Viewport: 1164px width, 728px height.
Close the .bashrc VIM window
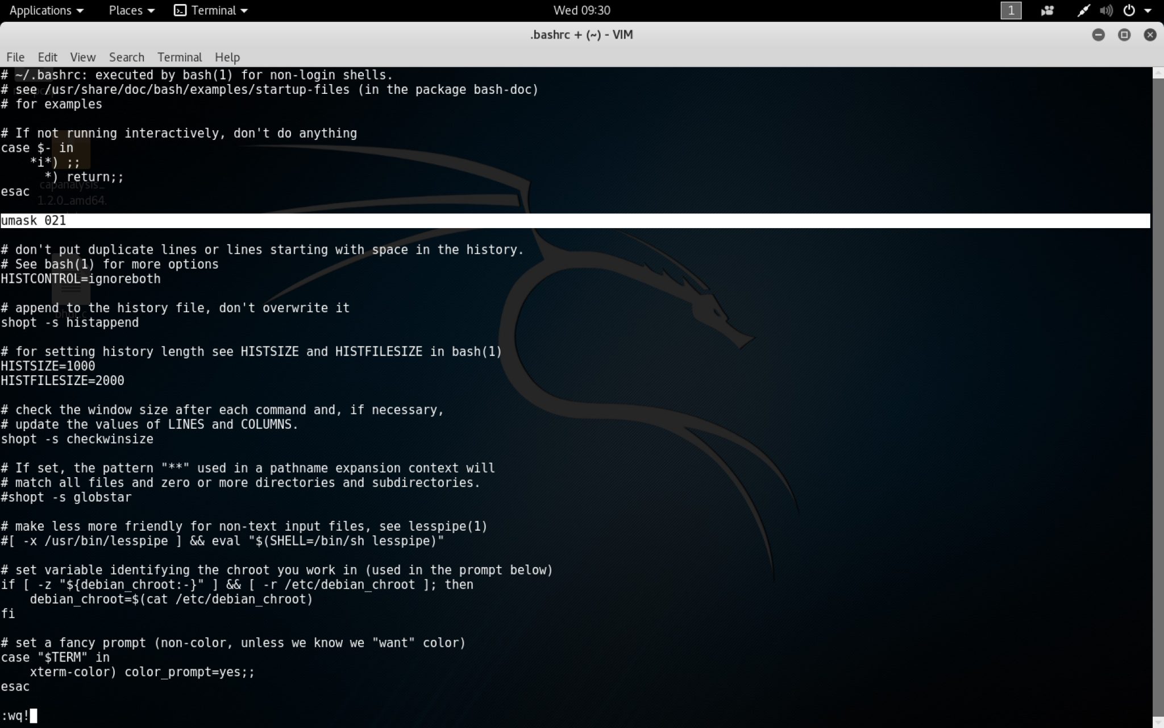tap(1150, 35)
